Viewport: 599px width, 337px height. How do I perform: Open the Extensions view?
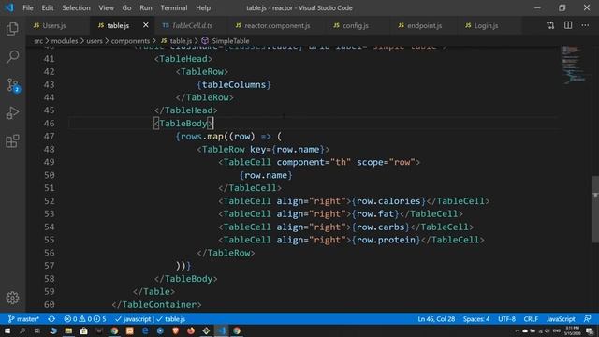(x=12, y=141)
